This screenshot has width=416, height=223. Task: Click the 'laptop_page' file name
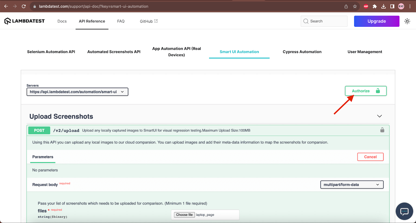pos(205,215)
